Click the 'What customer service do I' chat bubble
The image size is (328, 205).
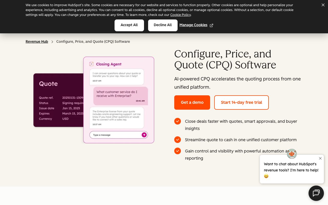[120, 96]
